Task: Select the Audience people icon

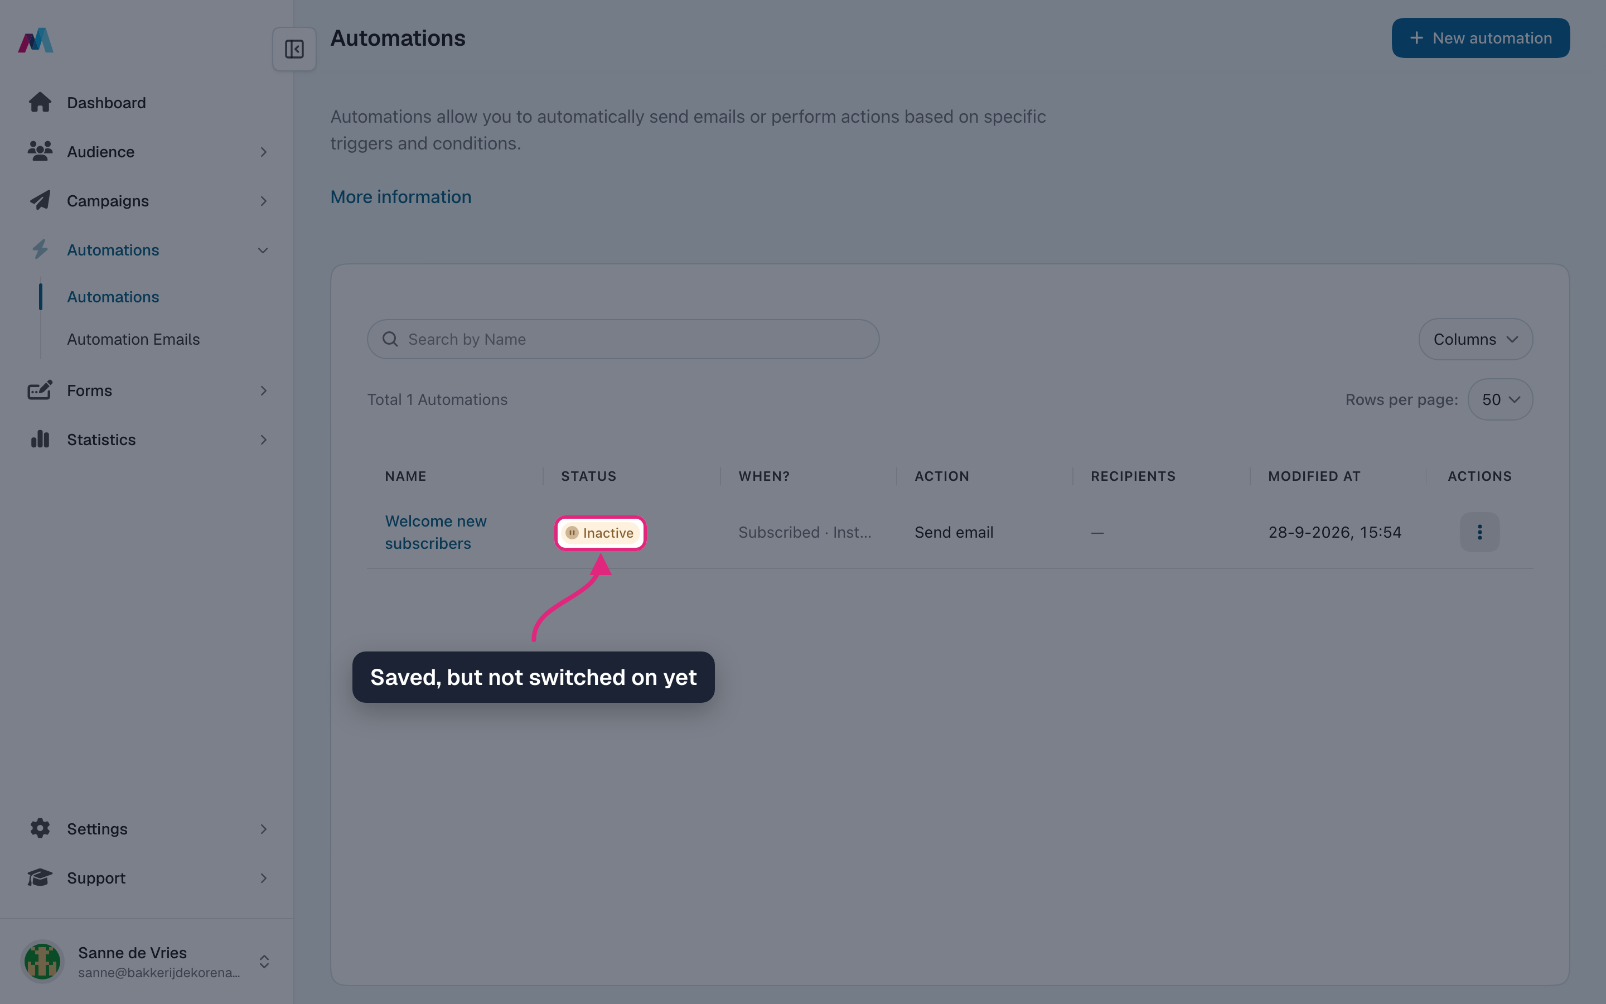Action: [x=40, y=151]
